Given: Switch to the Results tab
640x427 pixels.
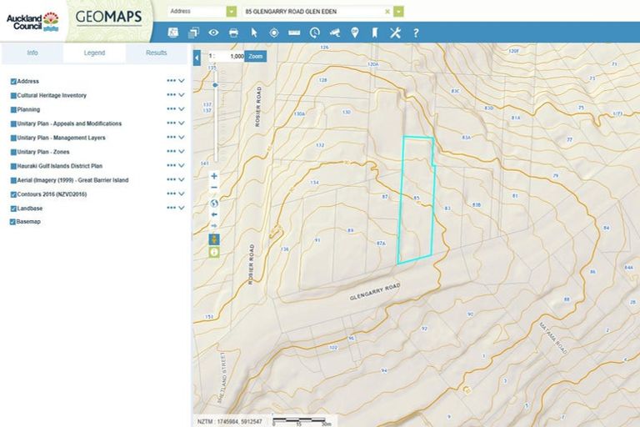Looking at the screenshot, I should pyautogui.click(x=157, y=53).
